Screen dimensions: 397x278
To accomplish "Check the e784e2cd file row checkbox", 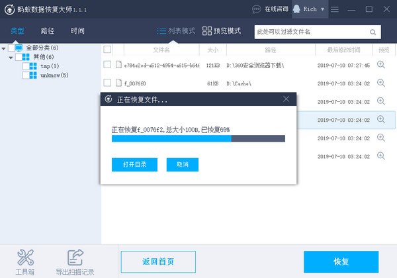I will point(107,65).
